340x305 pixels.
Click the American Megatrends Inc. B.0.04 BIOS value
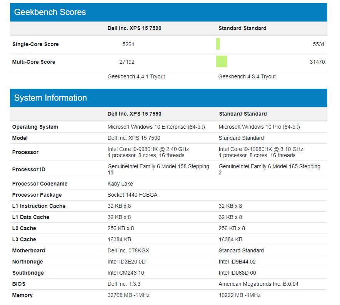coord(258,284)
